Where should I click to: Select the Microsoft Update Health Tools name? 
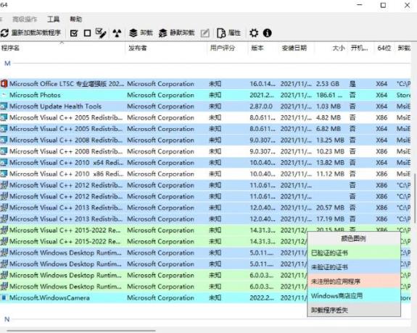(55, 106)
